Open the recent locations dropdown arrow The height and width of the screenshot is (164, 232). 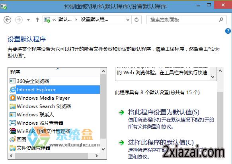click(x=28, y=19)
